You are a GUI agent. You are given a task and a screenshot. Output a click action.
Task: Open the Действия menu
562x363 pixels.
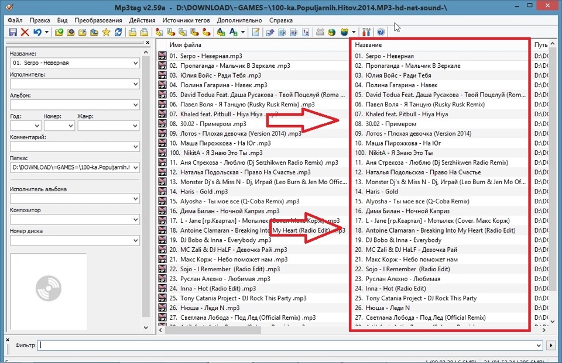[x=142, y=20]
